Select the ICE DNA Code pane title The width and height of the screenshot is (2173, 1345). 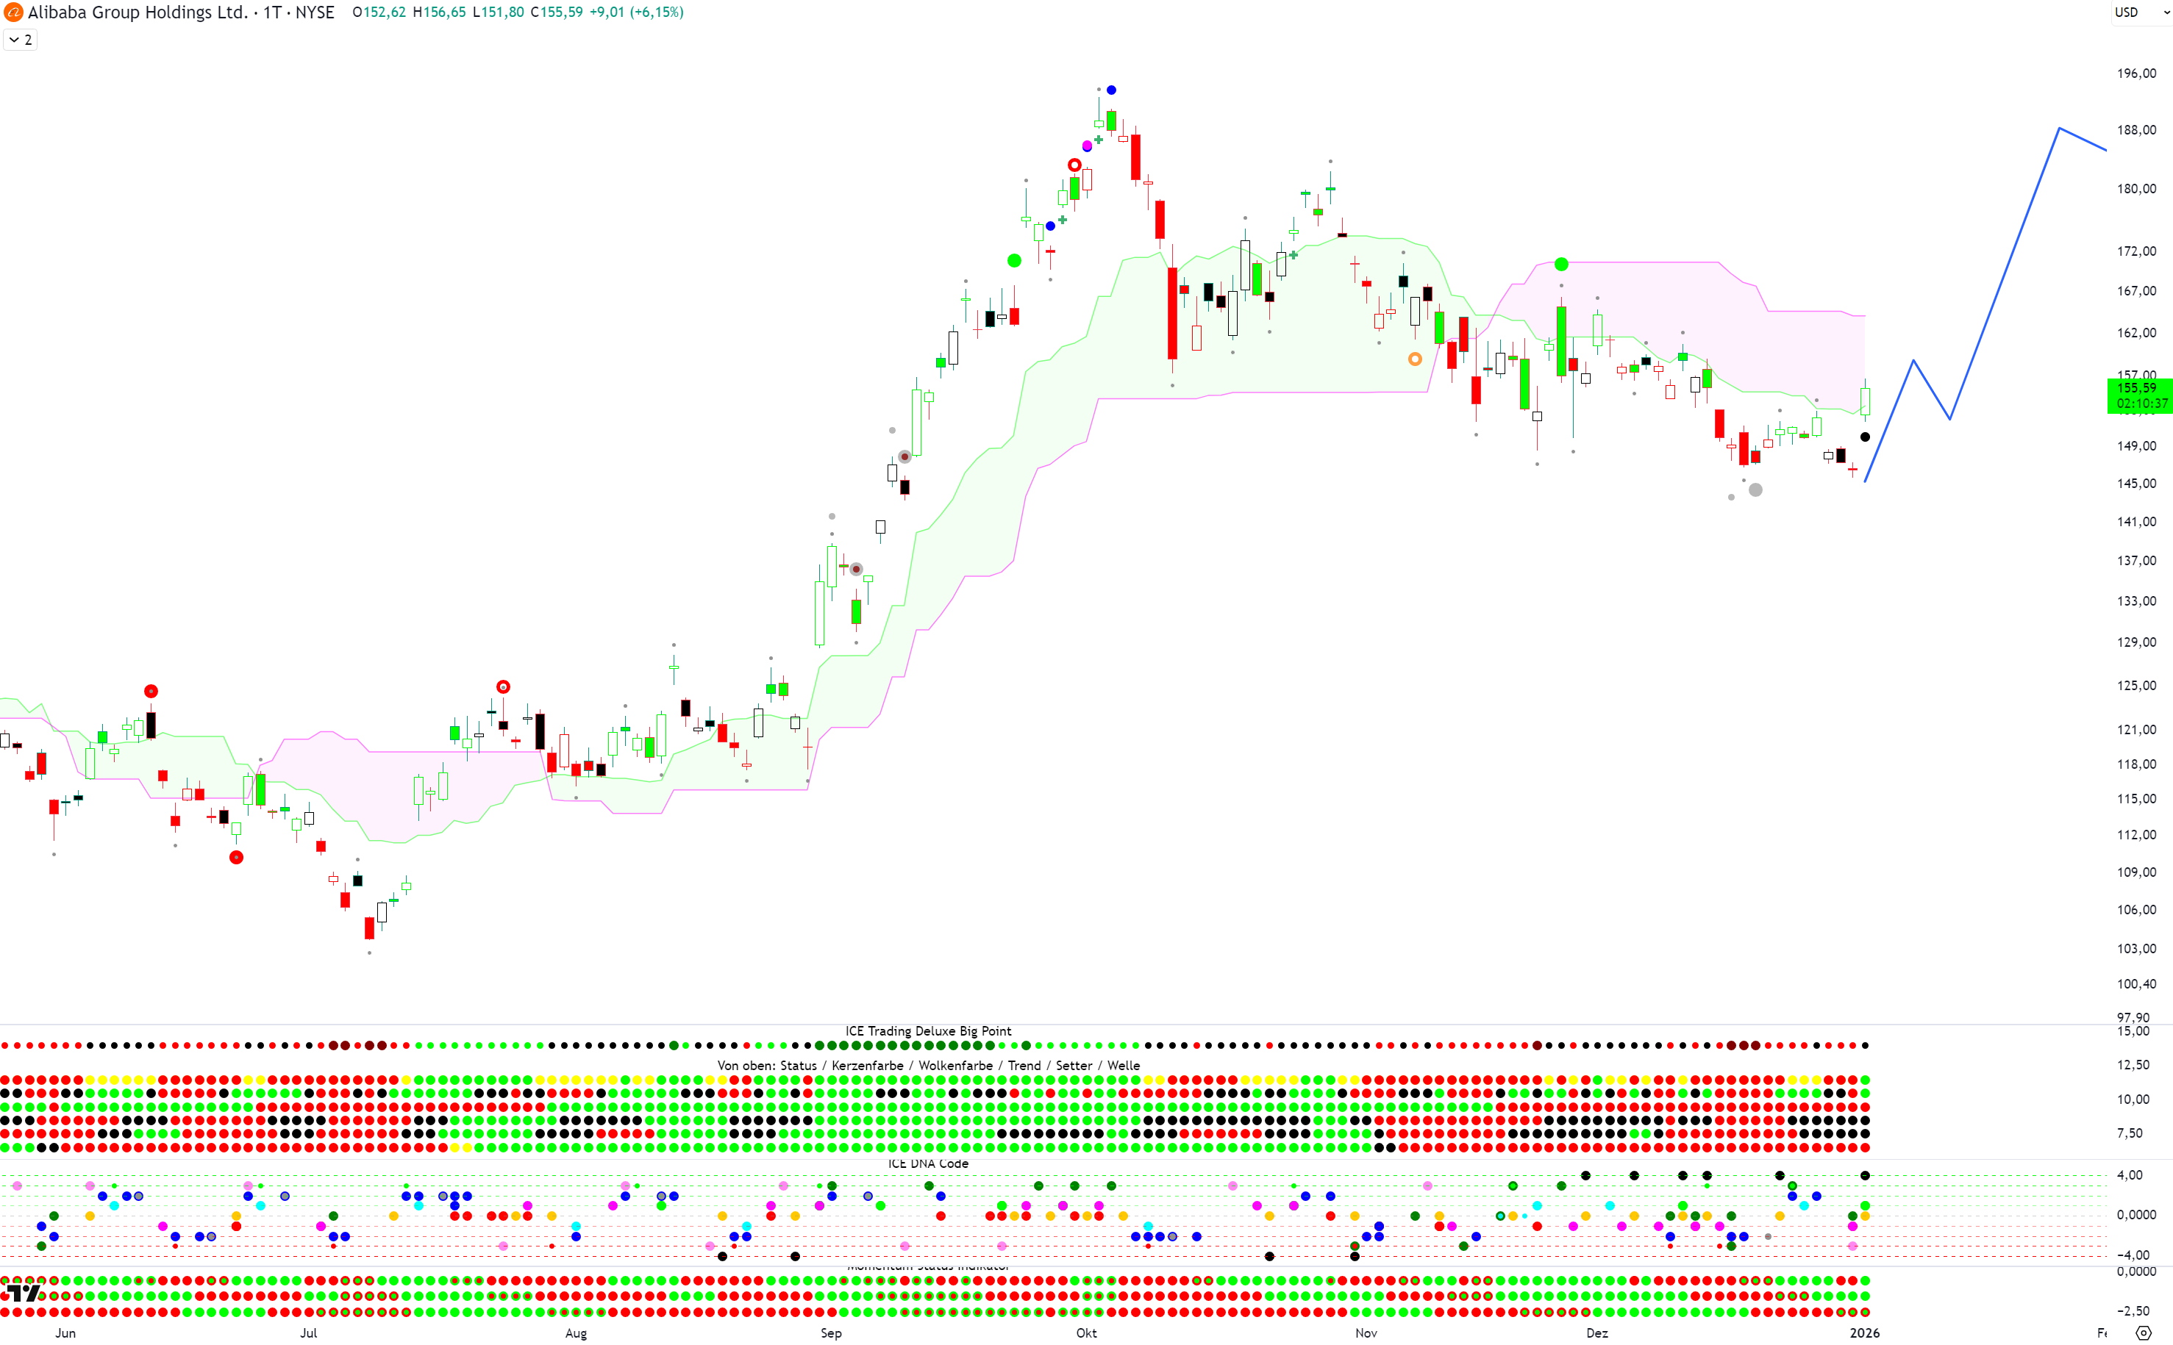click(x=928, y=1163)
